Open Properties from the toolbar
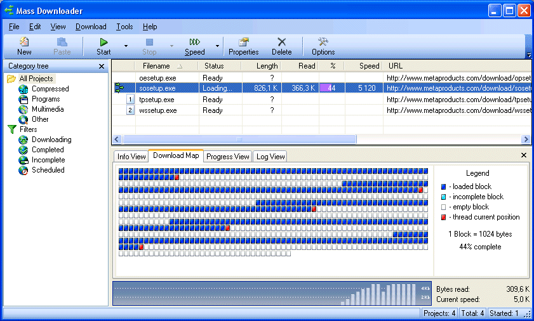 pos(243,43)
